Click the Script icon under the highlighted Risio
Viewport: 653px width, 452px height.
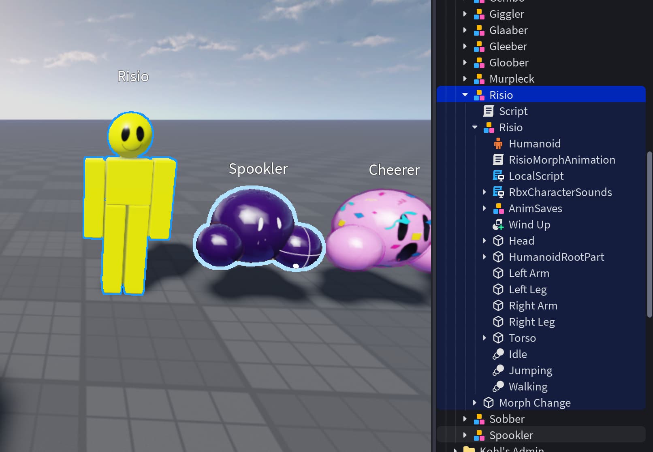(489, 111)
